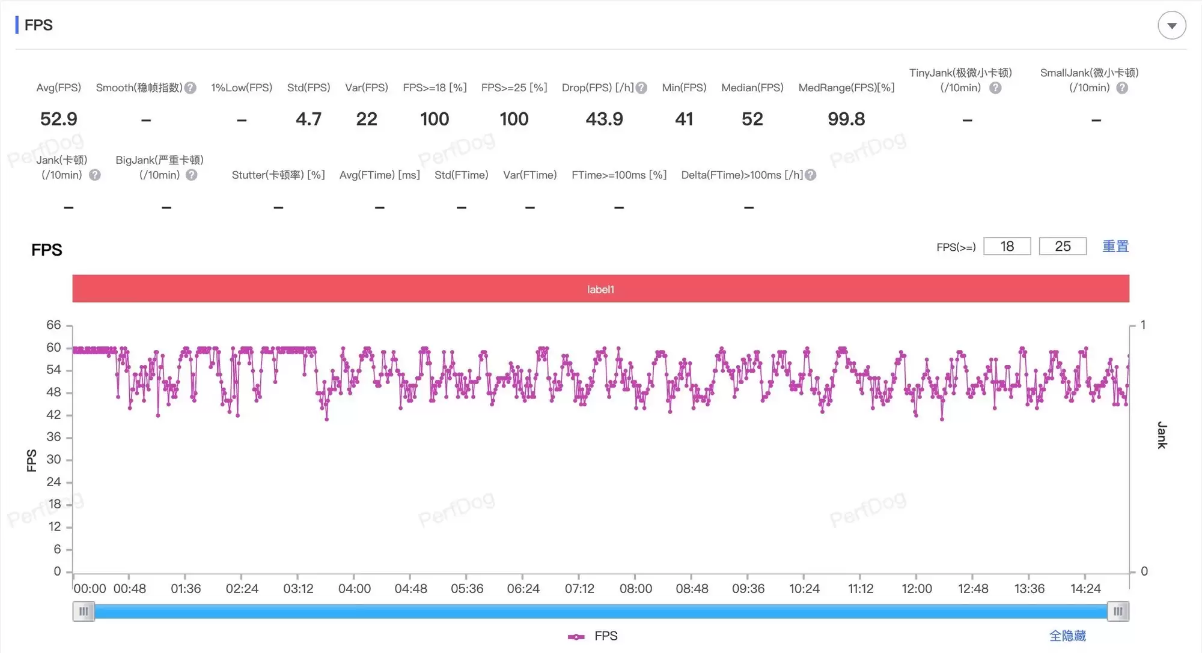
Task: Click left handle of time range slider
Action: [84, 611]
